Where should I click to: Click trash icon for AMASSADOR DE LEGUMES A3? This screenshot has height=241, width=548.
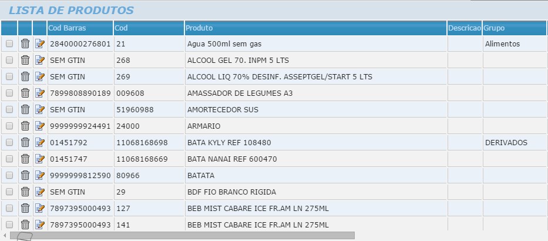coord(25,93)
